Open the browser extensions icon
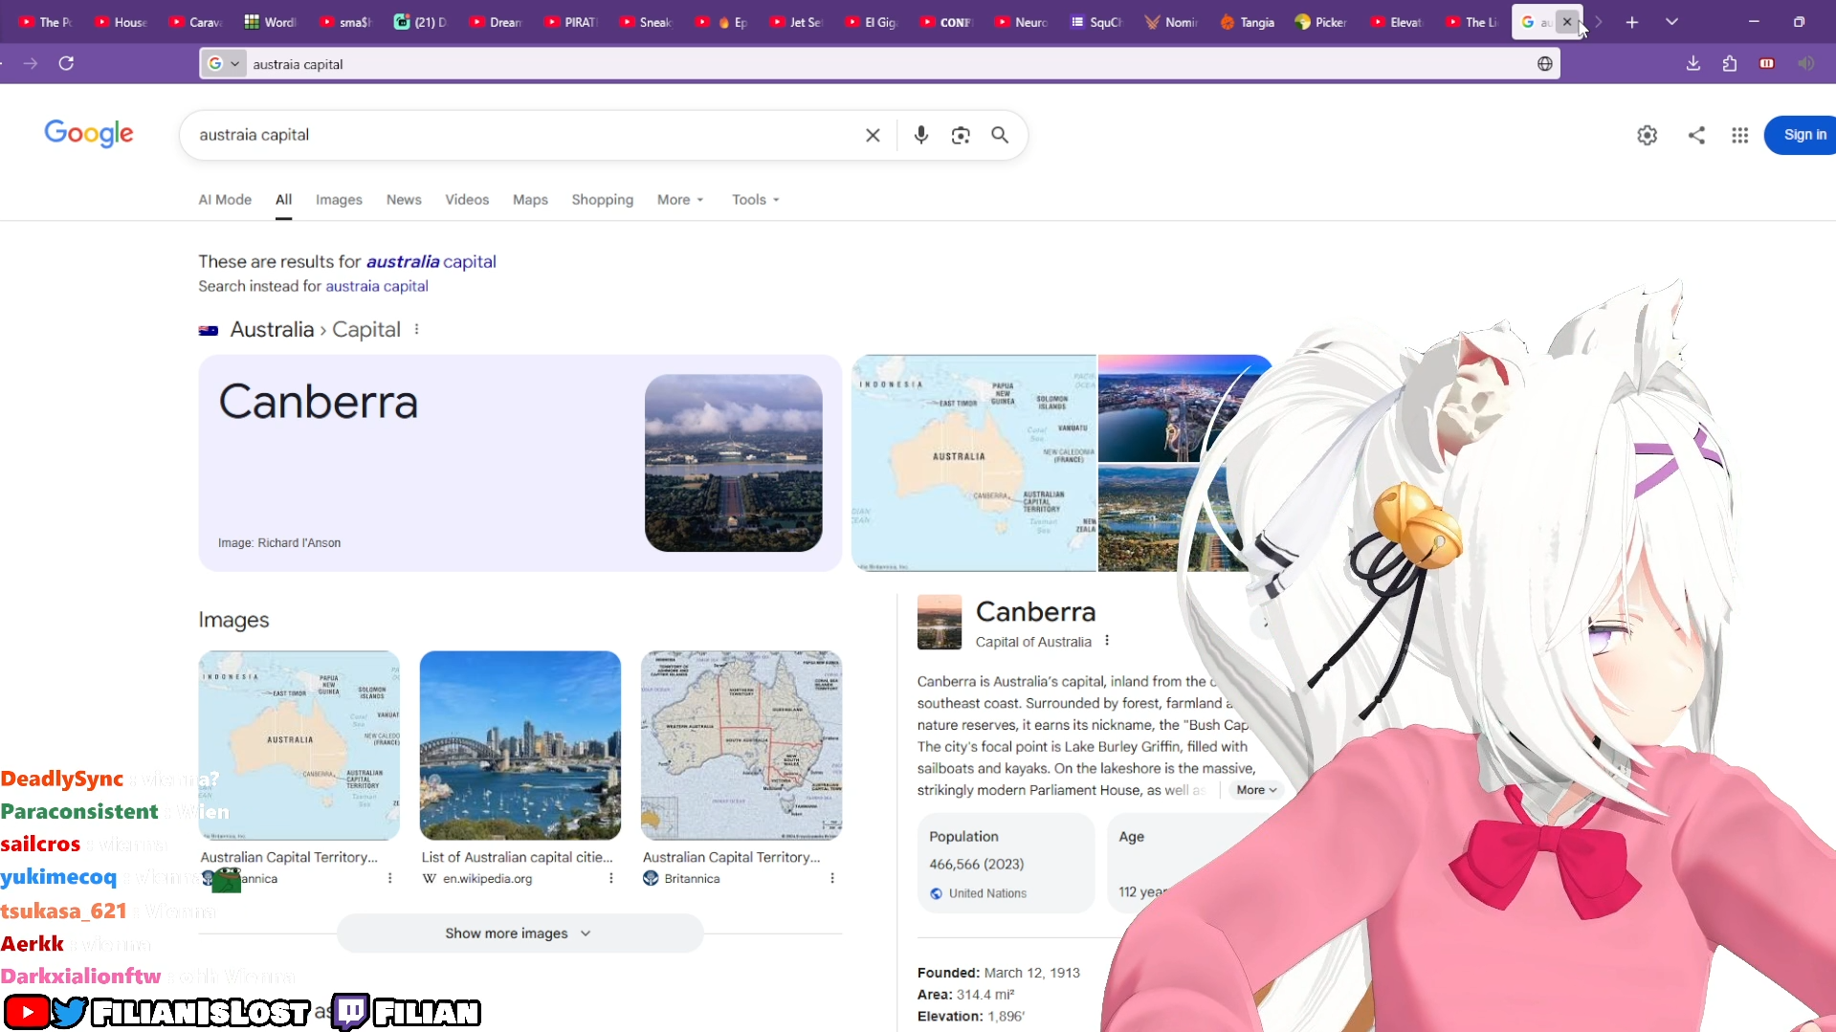Screen dimensions: 1836x1032 pyautogui.click(x=1729, y=63)
